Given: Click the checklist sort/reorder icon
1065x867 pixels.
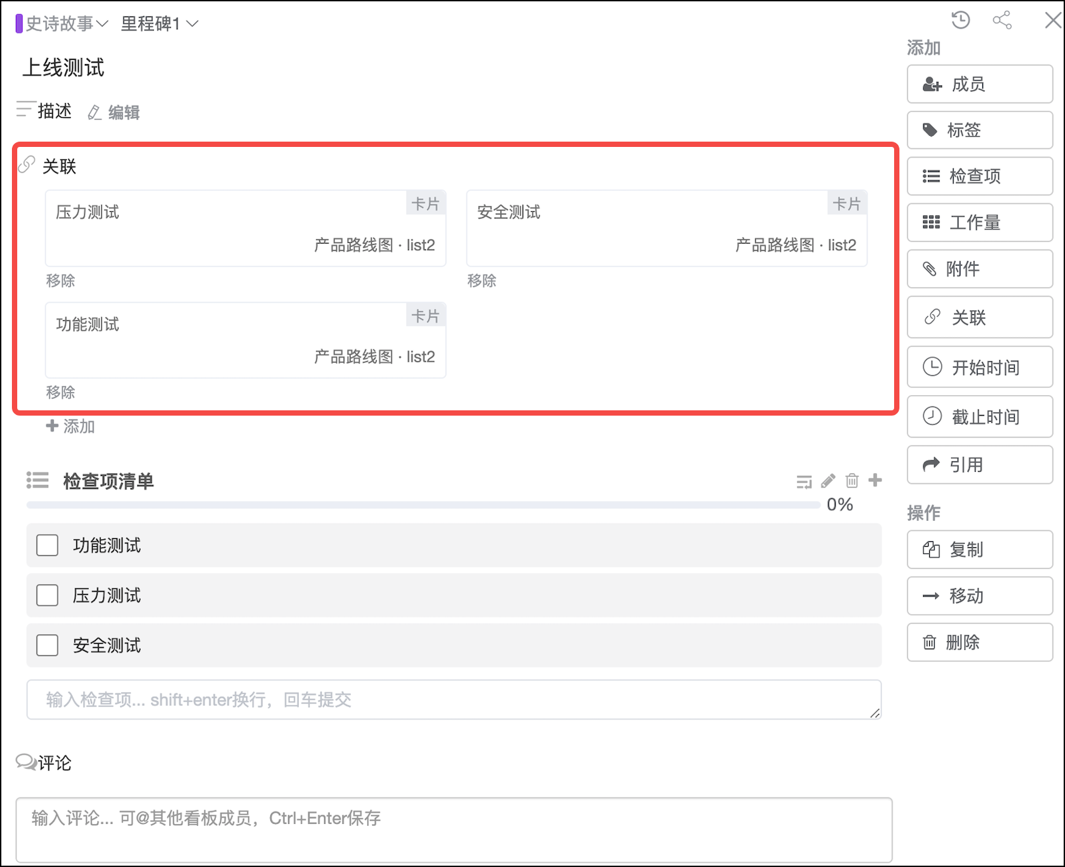Looking at the screenshot, I should 804,481.
